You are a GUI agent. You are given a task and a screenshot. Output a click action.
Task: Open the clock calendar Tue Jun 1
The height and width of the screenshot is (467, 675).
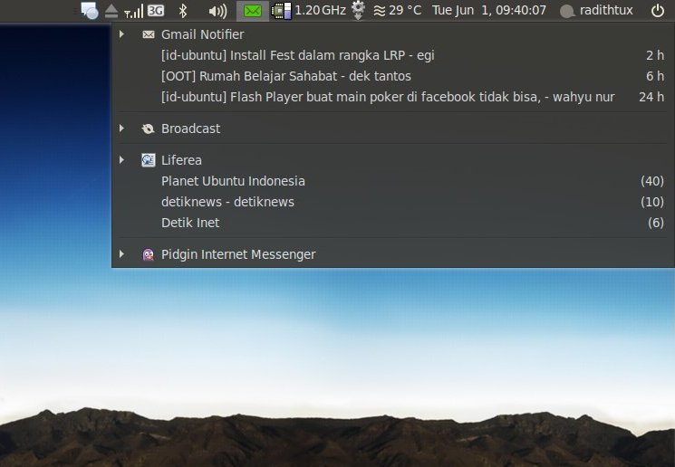pos(489,10)
